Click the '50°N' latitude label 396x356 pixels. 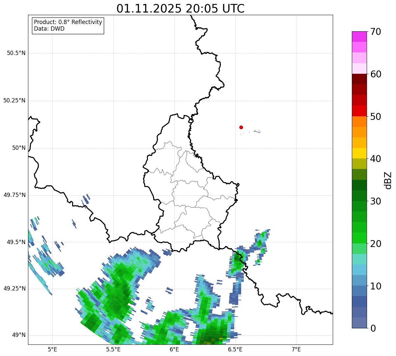click(x=19, y=148)
